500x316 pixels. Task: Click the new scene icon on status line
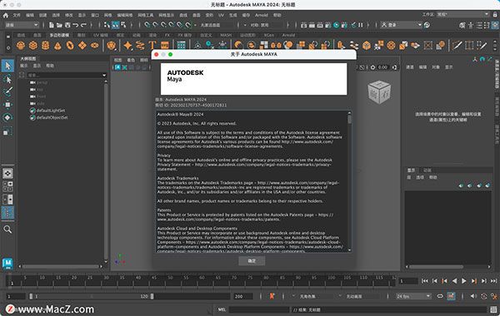pos(51,25)
